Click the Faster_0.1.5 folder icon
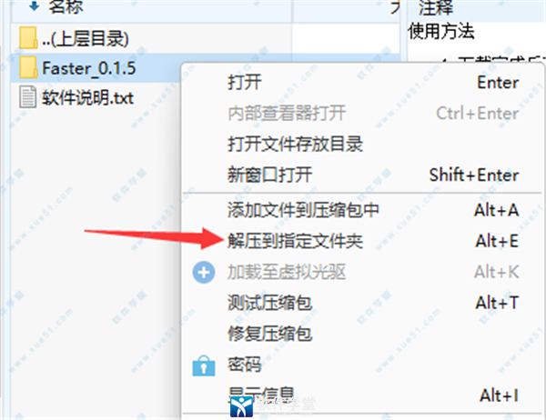The height and width of the screenshot is (420, 546). coord(28,67)
